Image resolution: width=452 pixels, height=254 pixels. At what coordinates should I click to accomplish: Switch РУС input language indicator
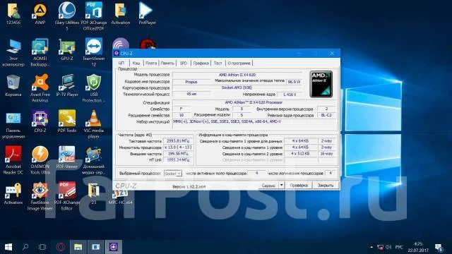click(x=399, y=247)
